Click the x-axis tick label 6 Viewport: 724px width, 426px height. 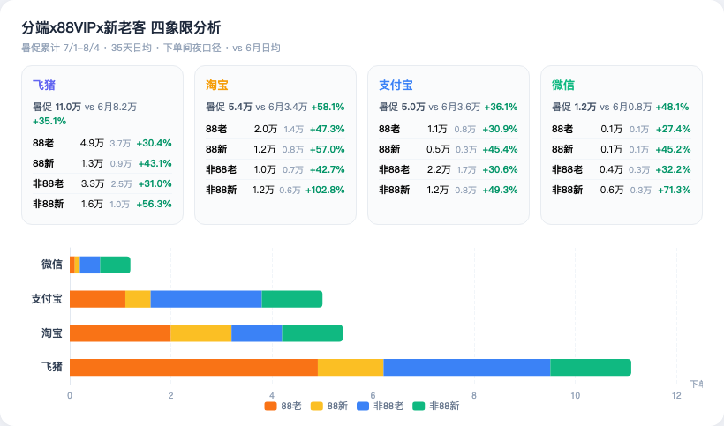click(373, 396)
